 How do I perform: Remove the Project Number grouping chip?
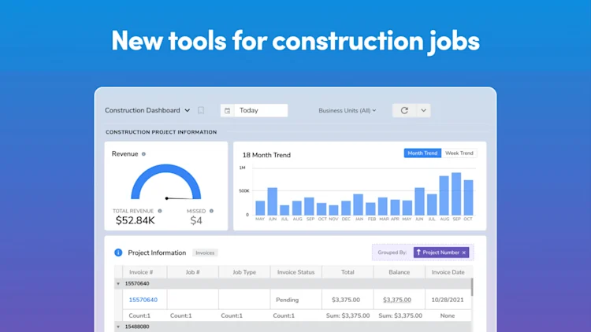click(x=464, y=253)
